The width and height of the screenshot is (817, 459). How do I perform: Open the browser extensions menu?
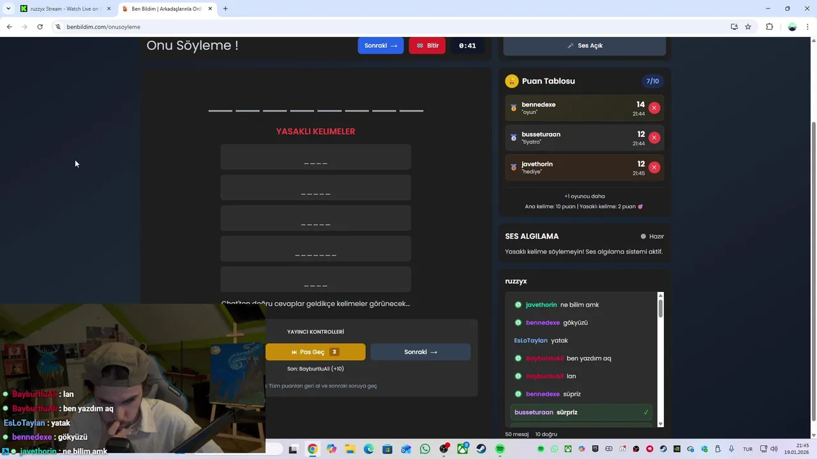769,27
